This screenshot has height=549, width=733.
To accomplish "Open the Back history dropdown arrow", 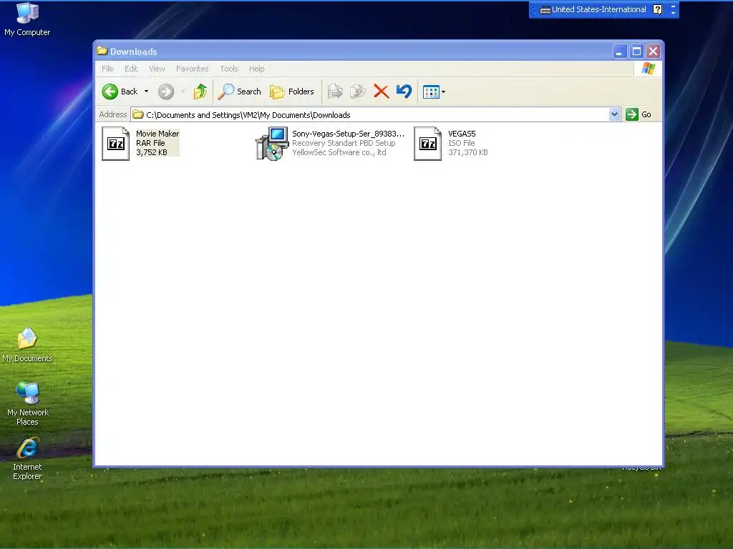I will (146, 91).
